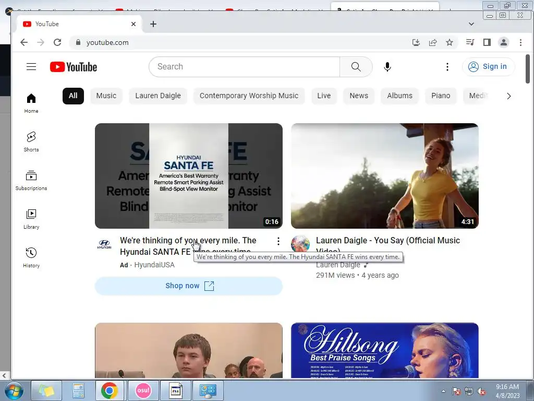Click the taskbar clock 9:16 AM
This screenshot has width=534, height=401.
[x=507, y=391]
